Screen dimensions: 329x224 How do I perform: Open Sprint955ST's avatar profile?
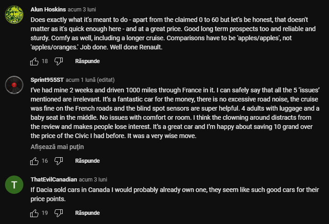[14, 85]
